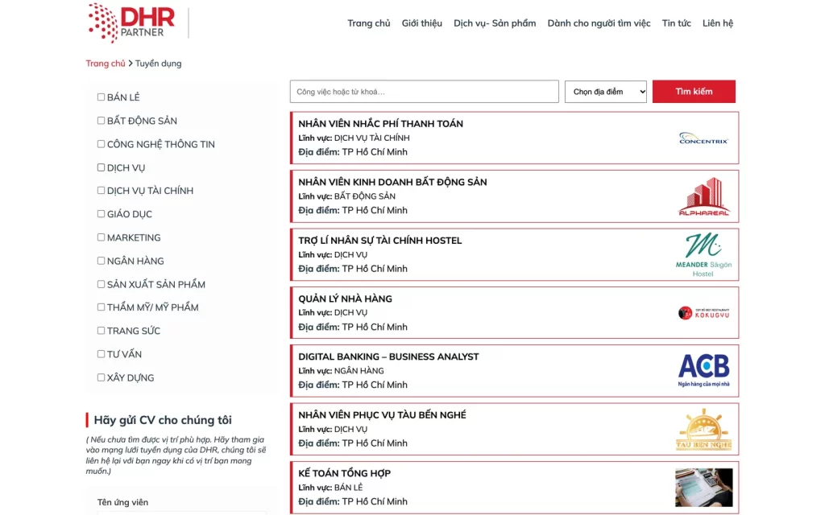Check the THẨM MỸ/ MỸ PHẨM filter

[101, 307]
